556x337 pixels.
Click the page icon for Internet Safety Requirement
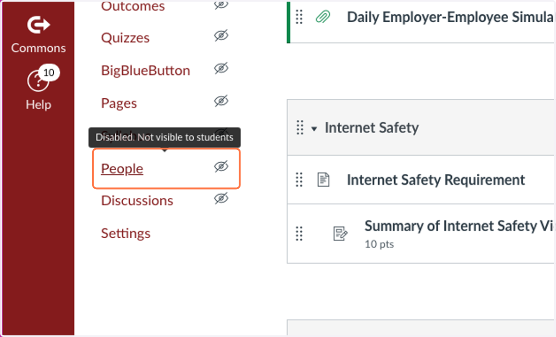(323, 180)
